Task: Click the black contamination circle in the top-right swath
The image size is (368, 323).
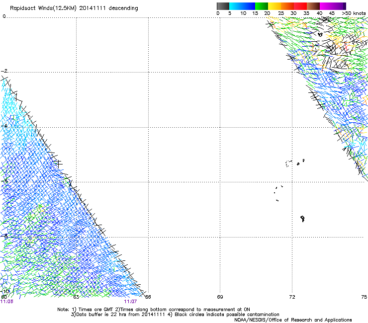Action: [320, 34]
